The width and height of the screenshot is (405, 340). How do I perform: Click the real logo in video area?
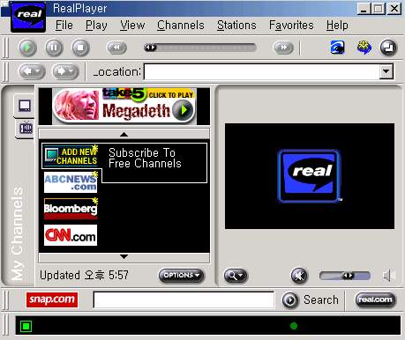310,176
